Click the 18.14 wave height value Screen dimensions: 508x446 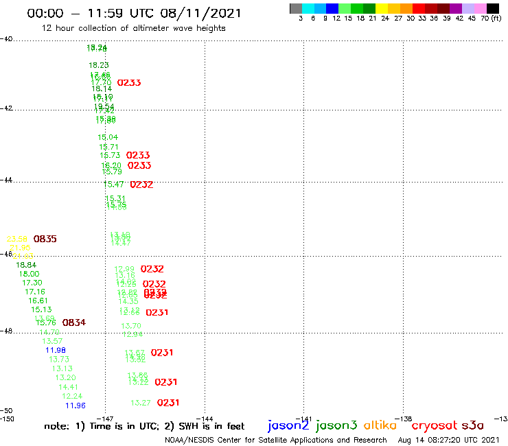[102, 89]
